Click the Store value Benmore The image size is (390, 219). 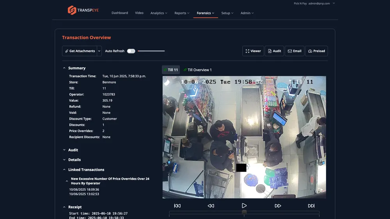point(109,82)
